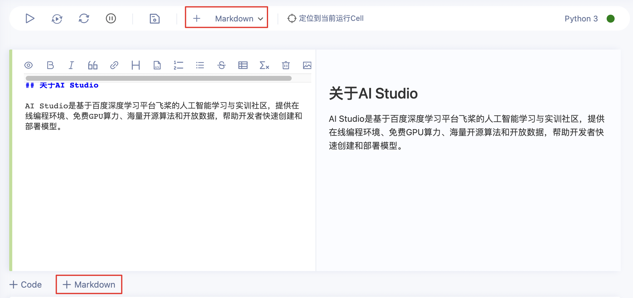Pause execution with the interrupt icon
Image resolution: width=633 pixels, height=298 pixels.
(x=111, y=18)
